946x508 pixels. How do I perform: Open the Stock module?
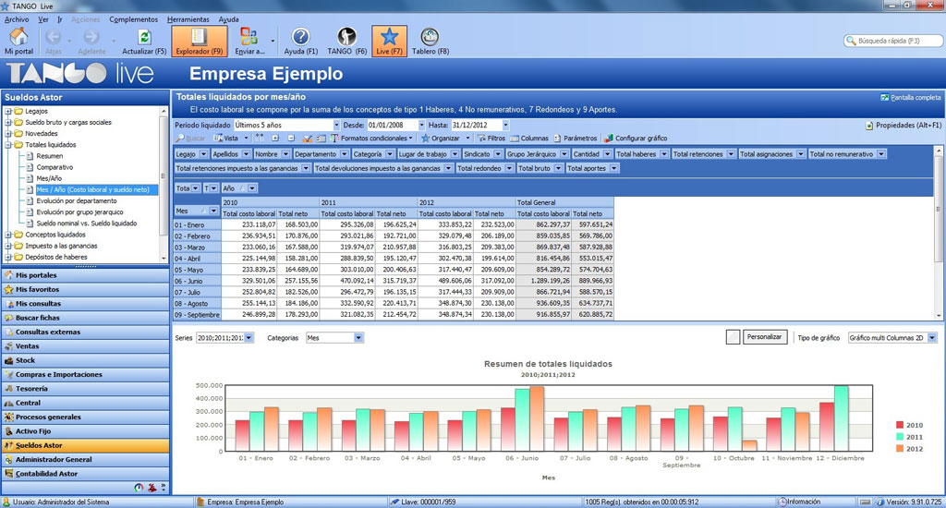pos(86,360)
